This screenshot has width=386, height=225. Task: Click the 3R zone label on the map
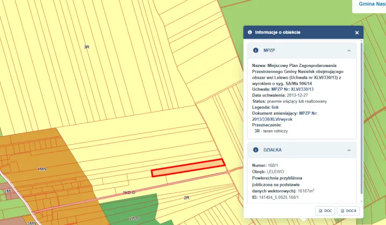coord(86,47)
